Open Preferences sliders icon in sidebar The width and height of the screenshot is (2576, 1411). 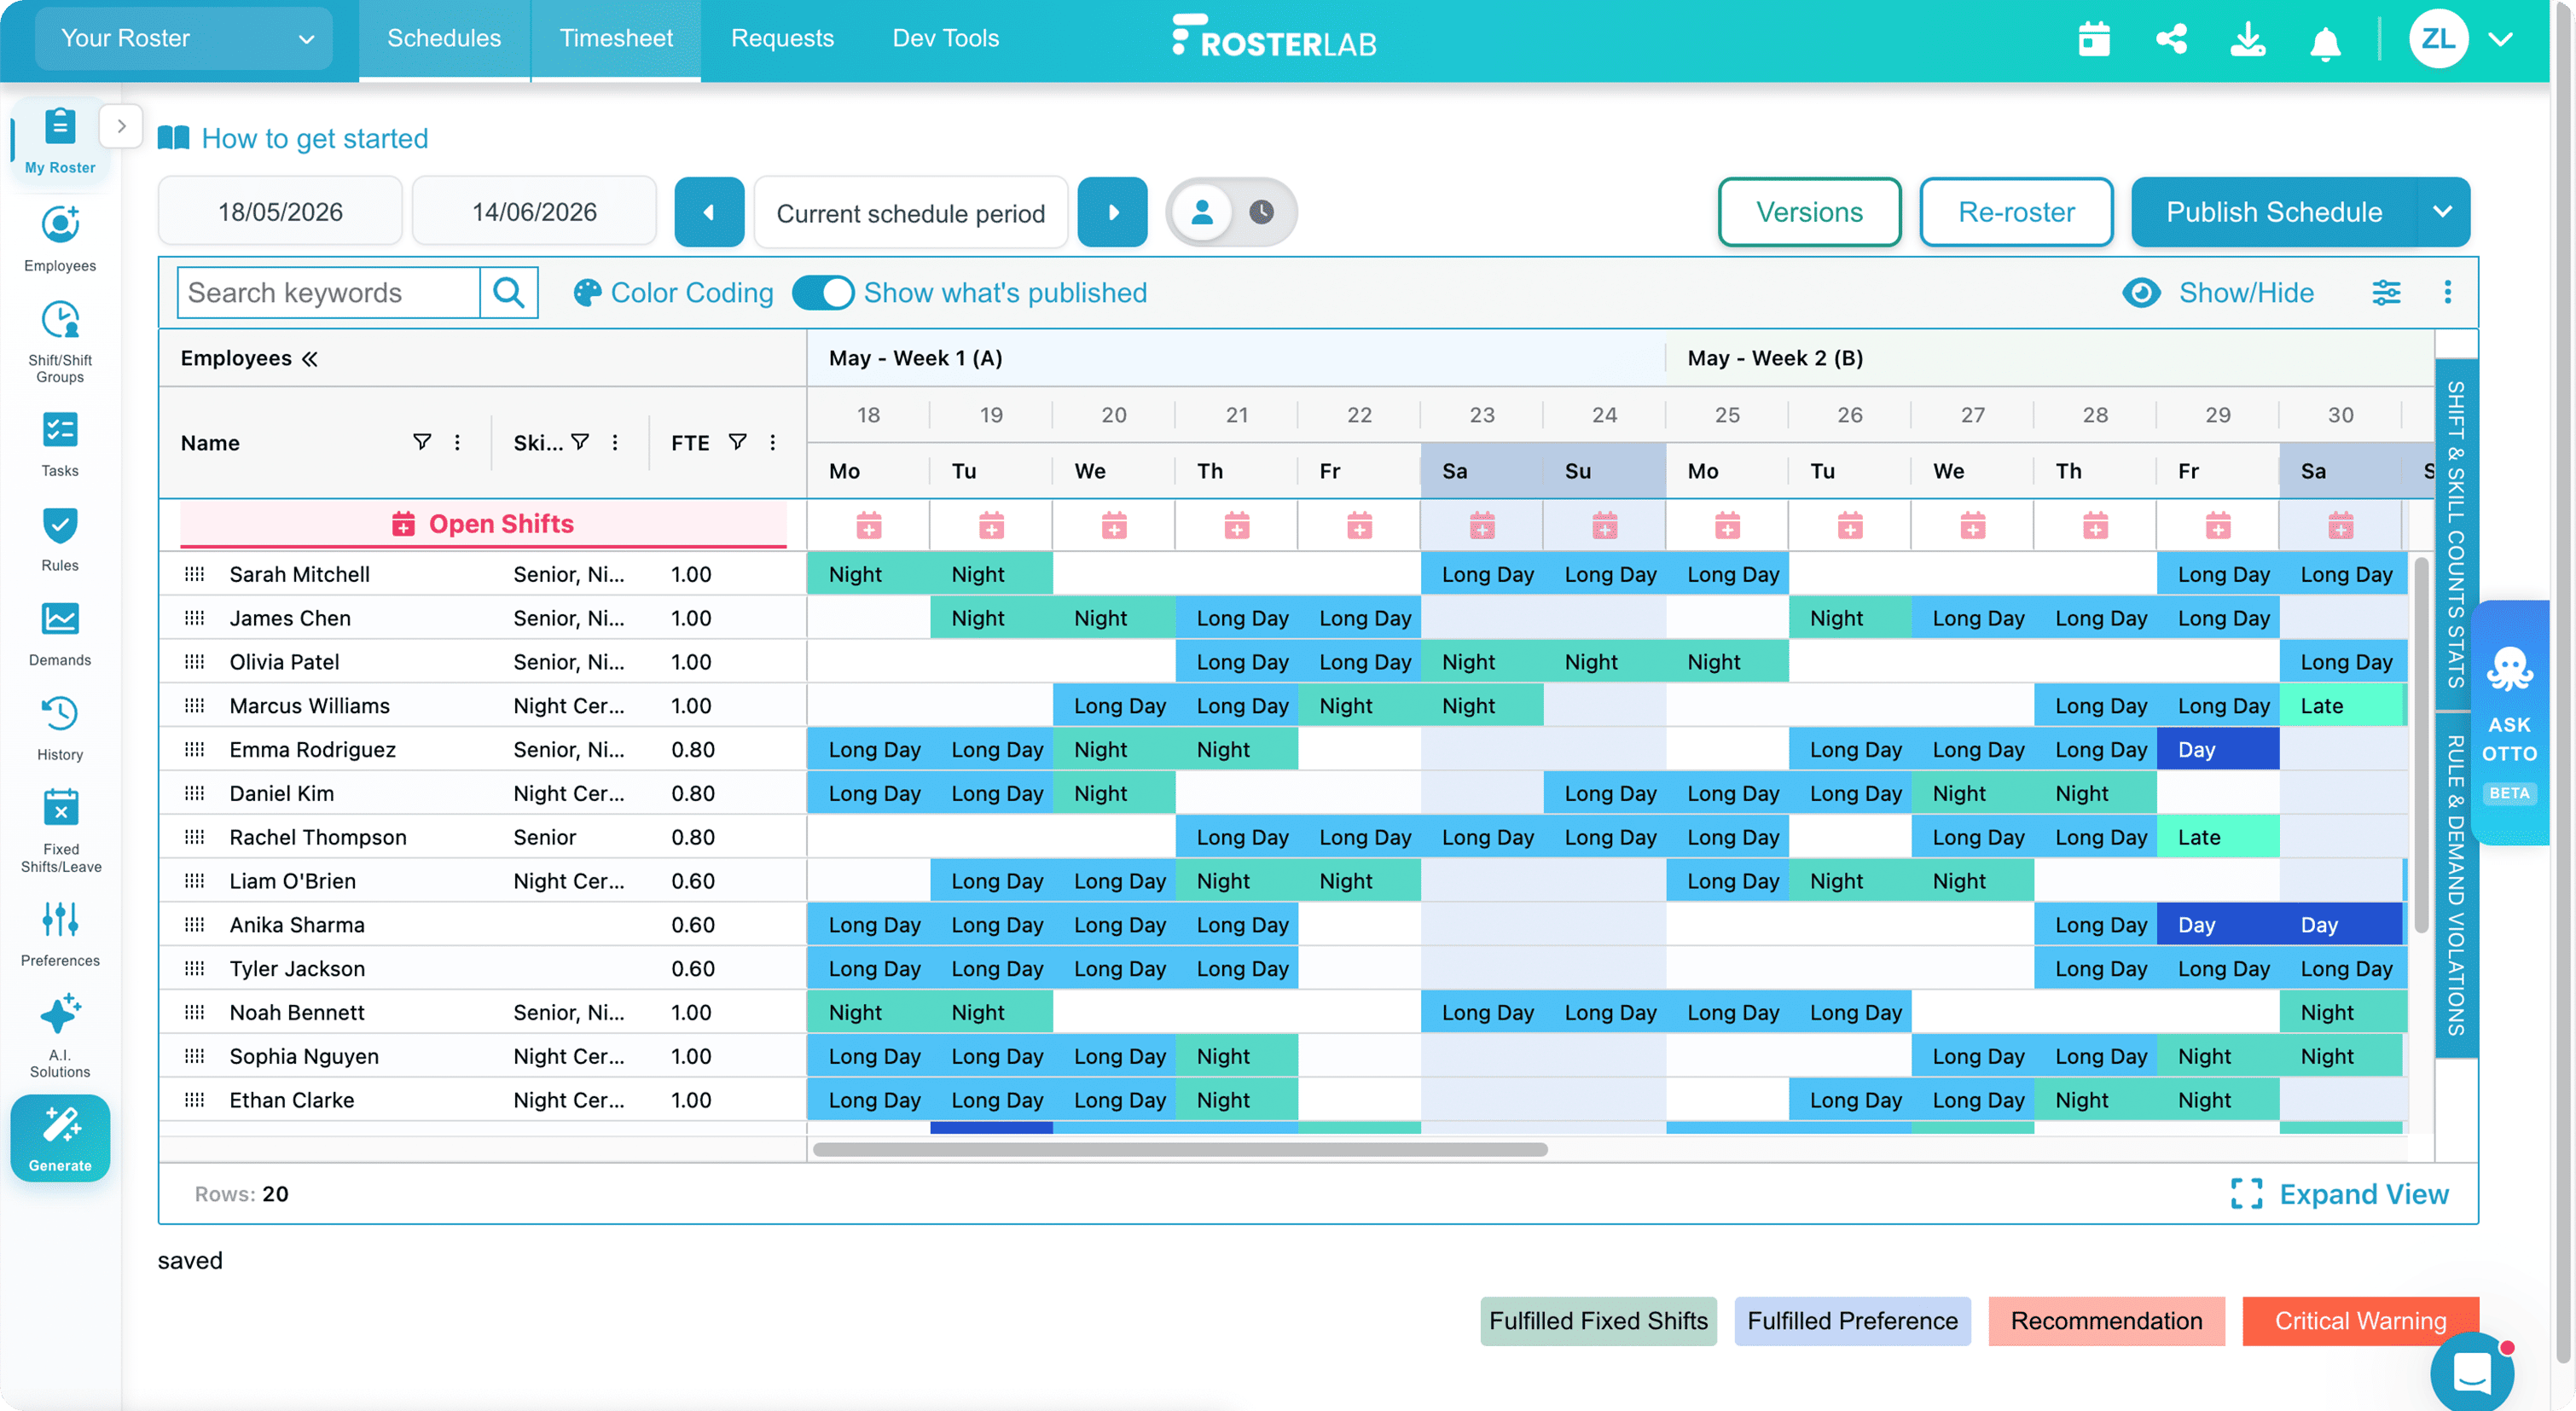[x=60, y=934]
